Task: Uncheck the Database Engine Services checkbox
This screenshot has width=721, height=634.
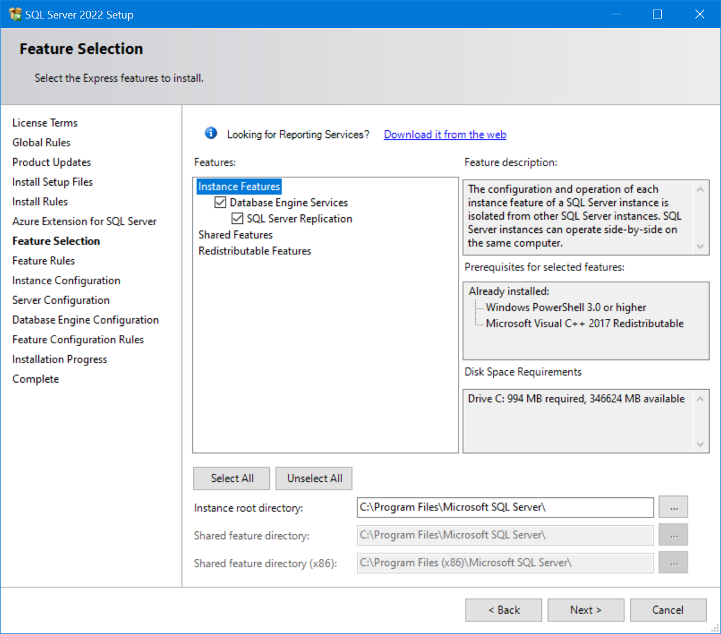Action: point(220,202)
